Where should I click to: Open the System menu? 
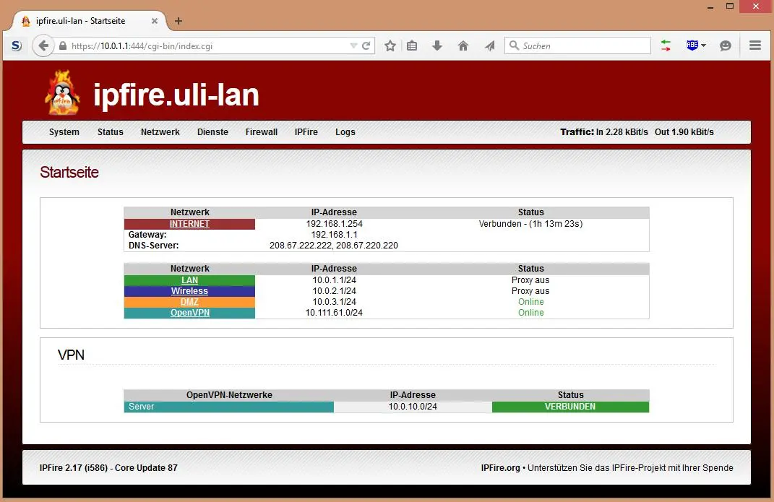coord(64,132)
